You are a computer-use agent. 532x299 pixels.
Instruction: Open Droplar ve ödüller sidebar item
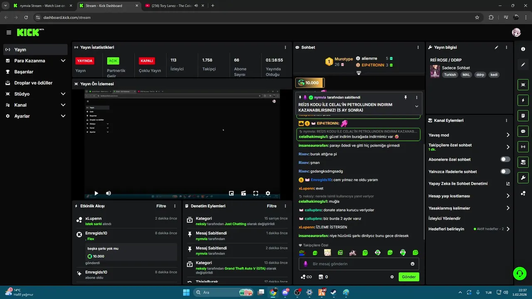[x=35, y=83]
